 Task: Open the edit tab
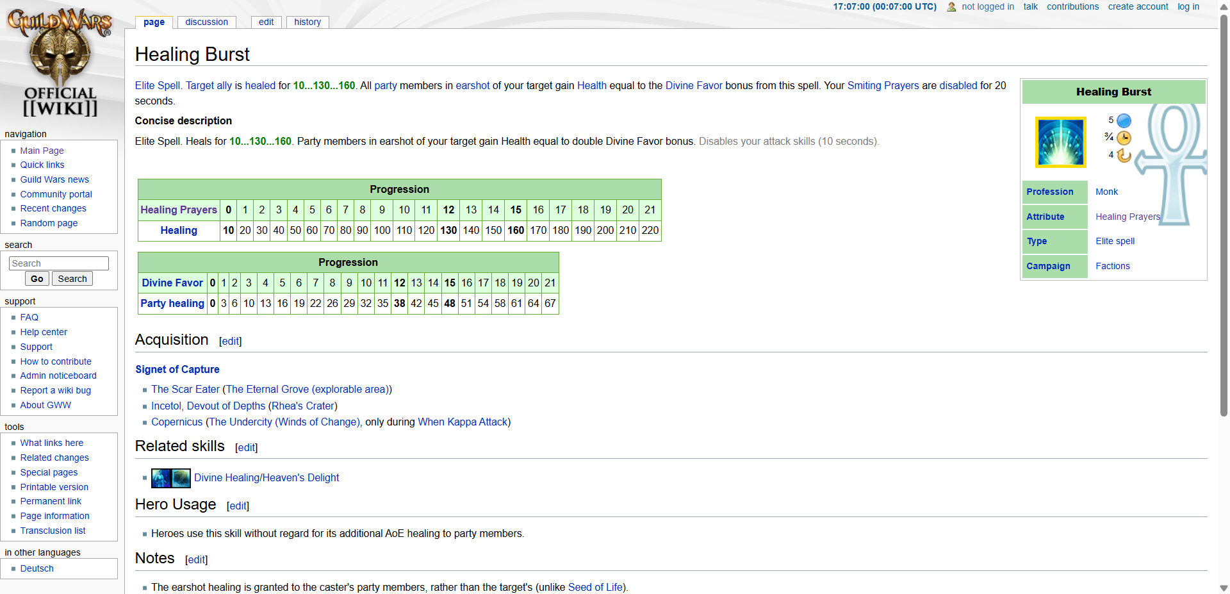266,22
